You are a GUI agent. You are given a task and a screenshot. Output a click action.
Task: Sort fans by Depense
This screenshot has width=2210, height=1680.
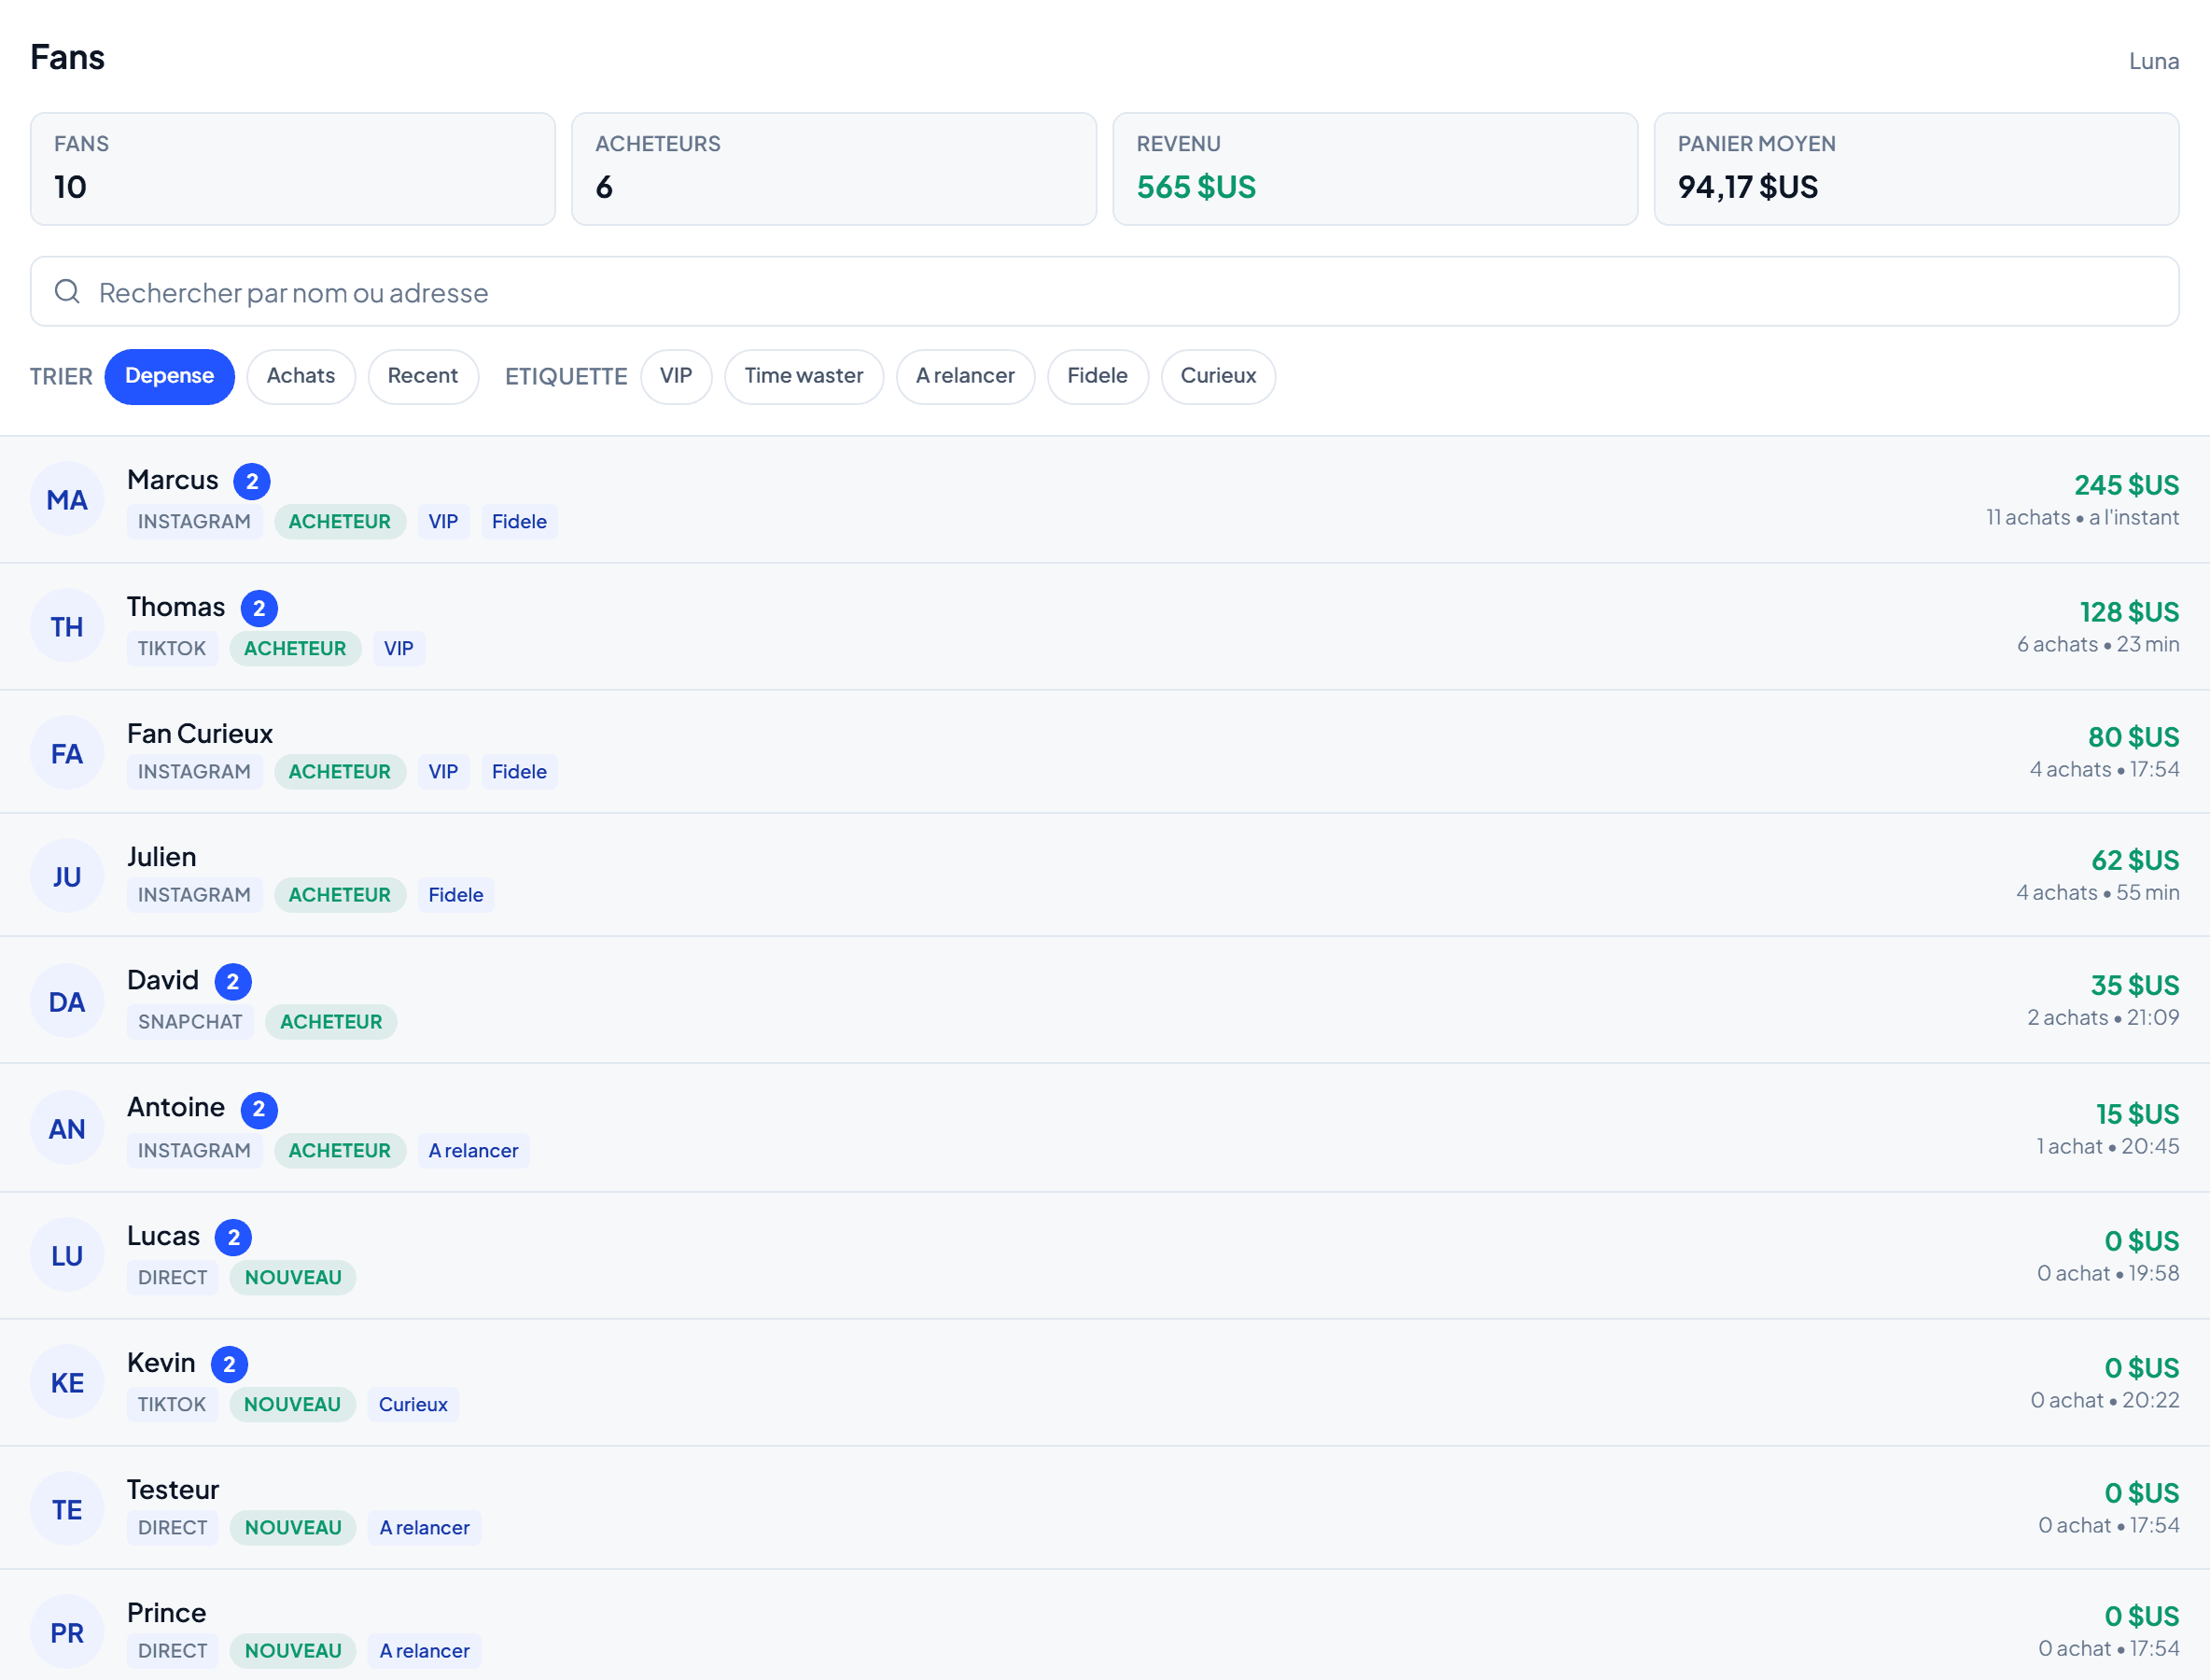(169, 376)
